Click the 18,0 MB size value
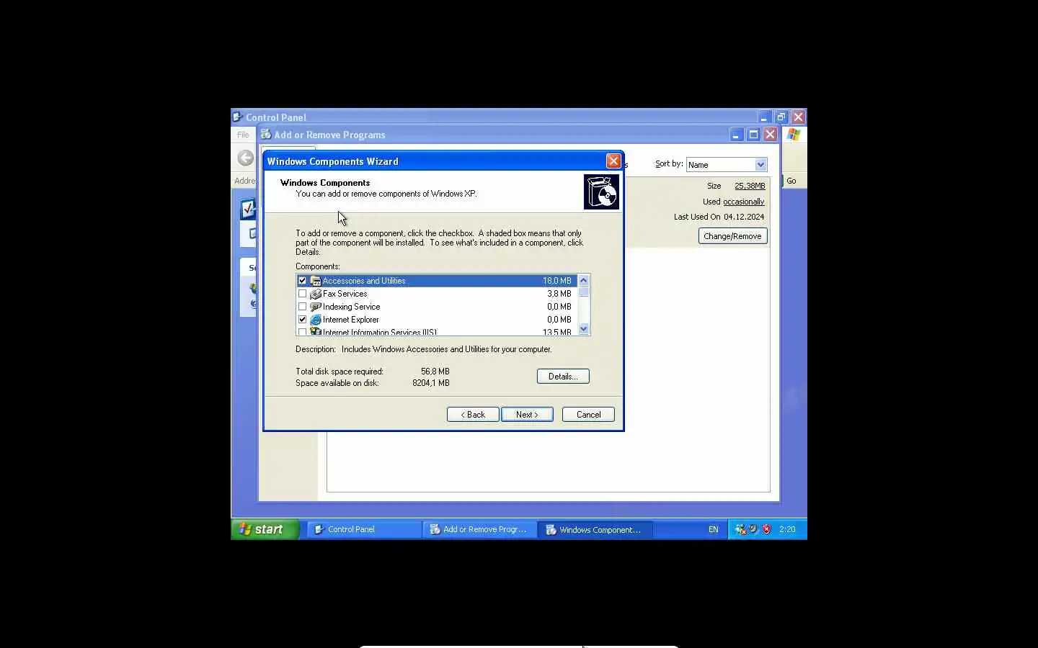Viewport: 1038px width, 648px height. point(557,281)
